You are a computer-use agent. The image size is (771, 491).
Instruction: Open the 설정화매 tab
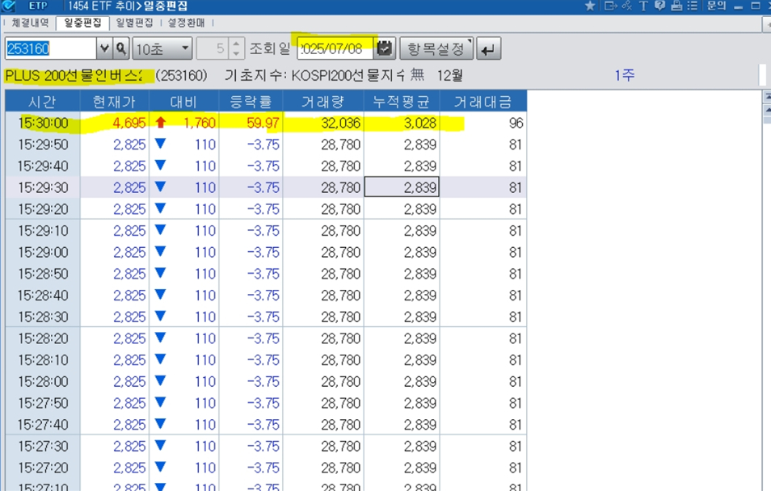pyautogui.click(x=186, y=23)
